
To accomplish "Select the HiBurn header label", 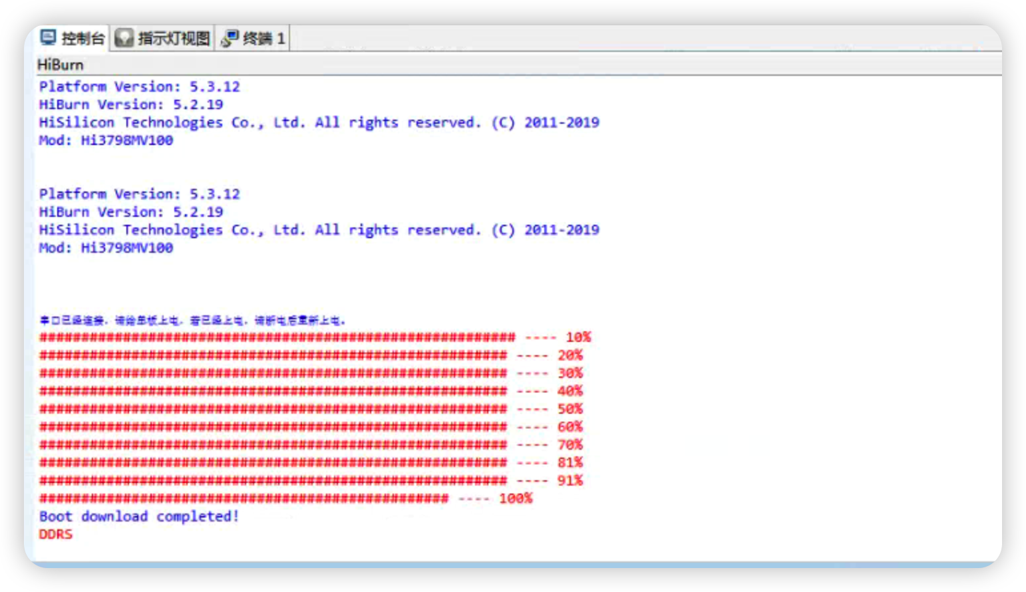I will (x=61, y=65).
